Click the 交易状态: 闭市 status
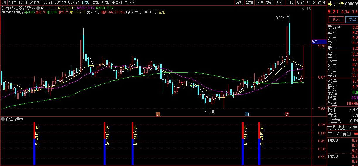This screenshot has width=358, height=166. [x=342, y=128]
